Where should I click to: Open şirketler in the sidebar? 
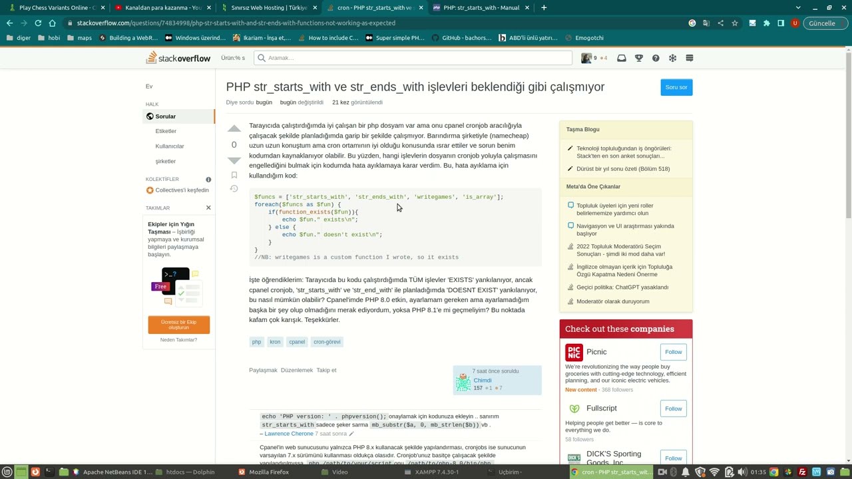pyautogui.click(x=166, y=162)
